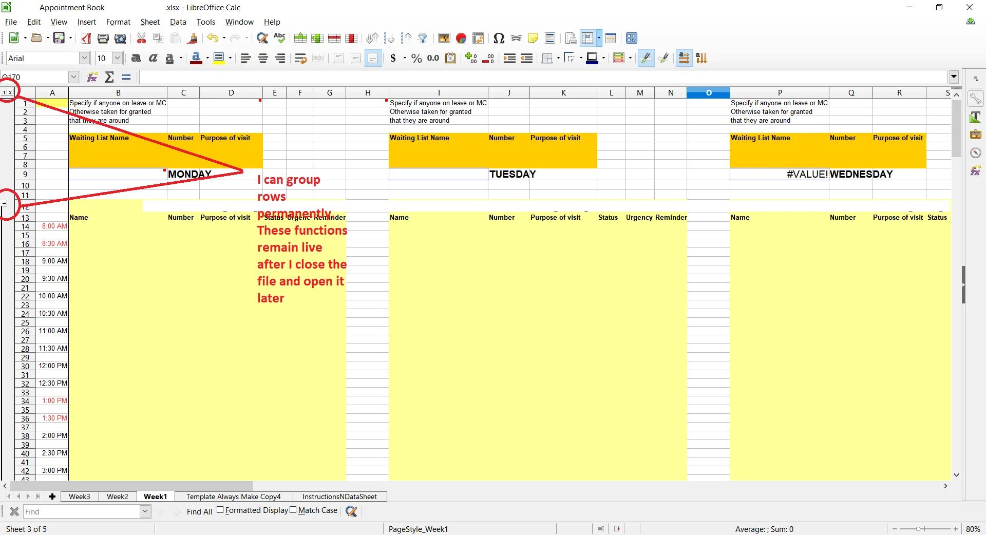Open the Name Box dropdown arrow

pyautogui.click(x=73, y=77)
